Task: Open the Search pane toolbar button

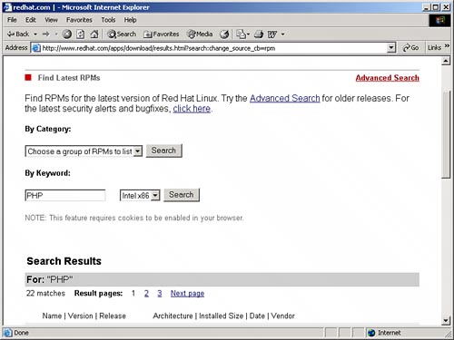Action: [x=122, y=34]
